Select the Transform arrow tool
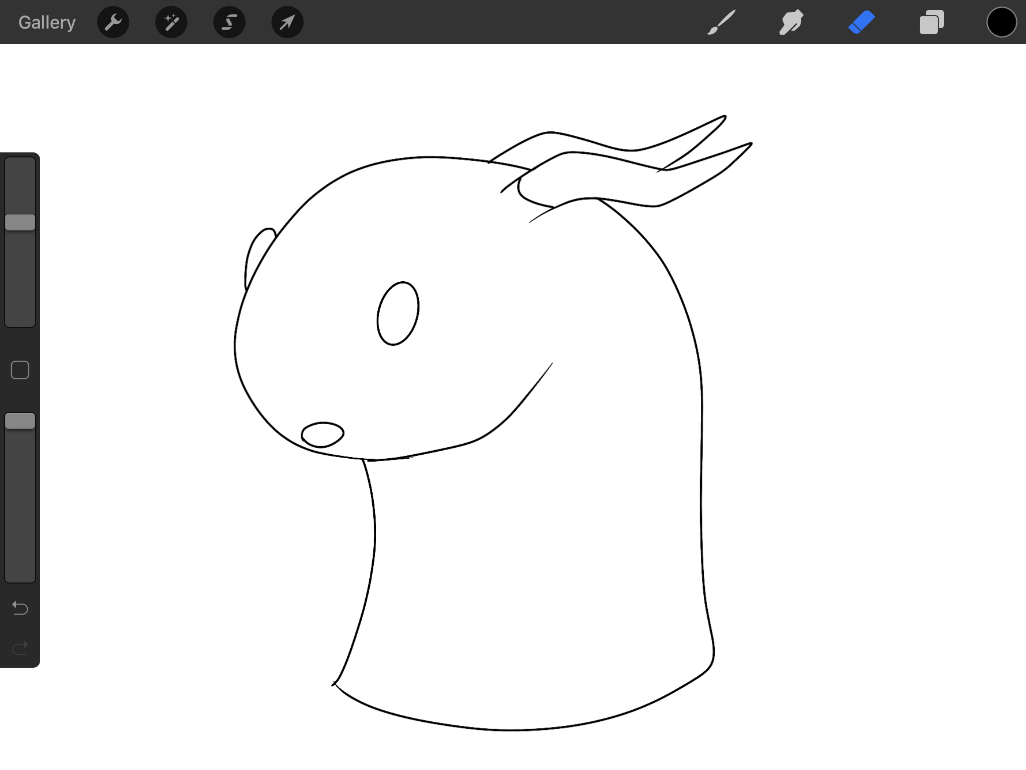Viewport: 1026px width, 770px height. click(288, 23)
